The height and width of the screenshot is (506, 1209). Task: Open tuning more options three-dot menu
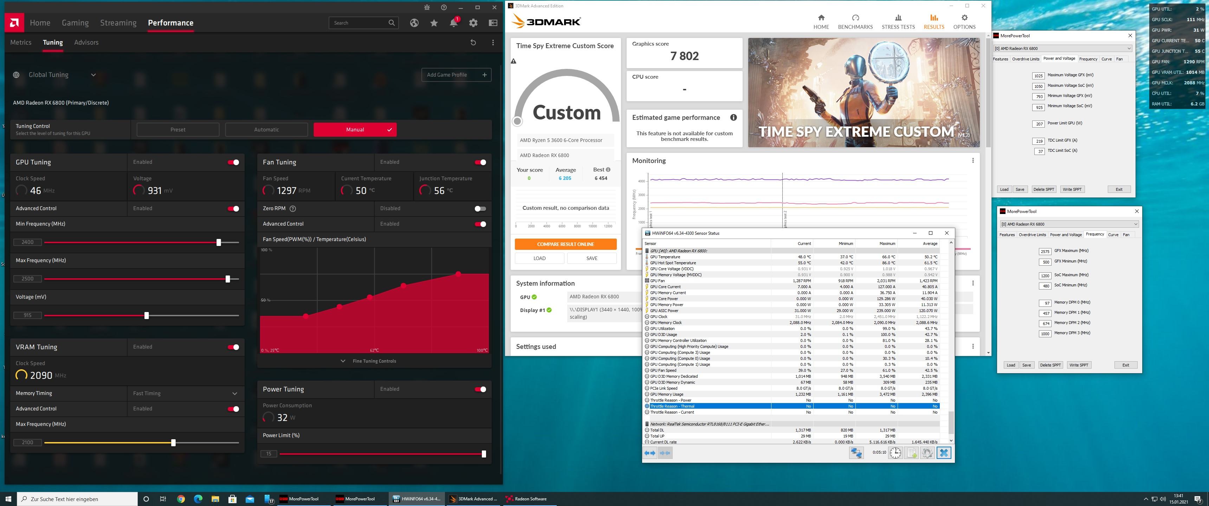click(493, 43)
